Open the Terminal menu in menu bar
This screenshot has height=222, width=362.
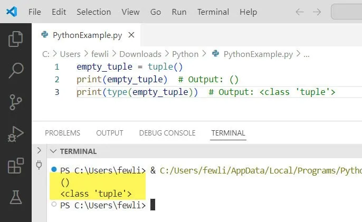point(213,12)
